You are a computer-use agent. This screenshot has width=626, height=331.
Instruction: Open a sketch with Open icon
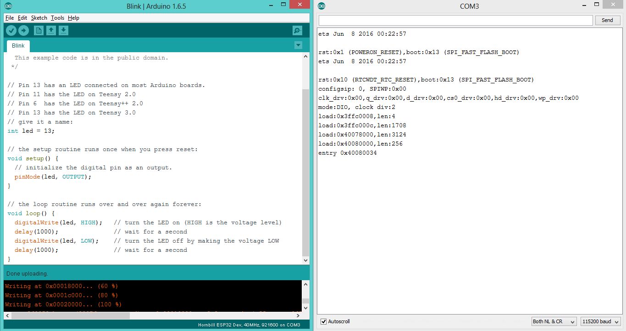pos(51,31)
